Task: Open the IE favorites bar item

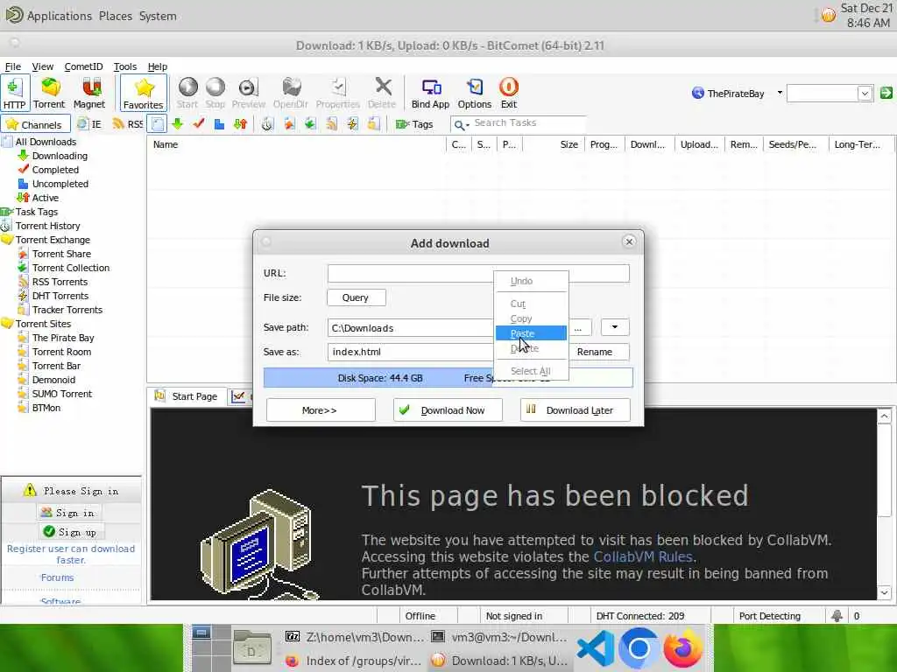Action: [x=90, y=124]
